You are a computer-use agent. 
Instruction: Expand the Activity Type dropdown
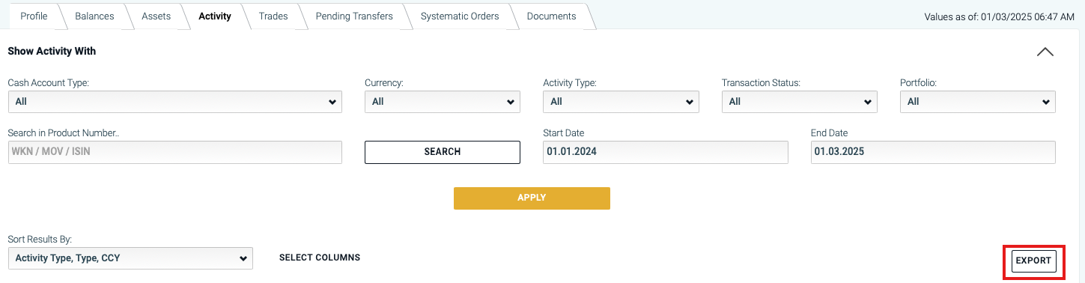[x=621, y=102]
